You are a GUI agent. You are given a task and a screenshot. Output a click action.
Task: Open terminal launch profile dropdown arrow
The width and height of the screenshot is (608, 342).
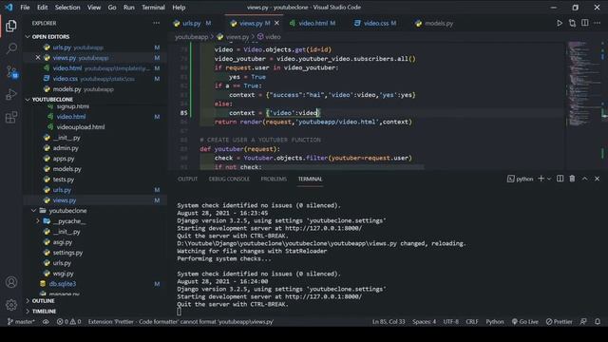[549, 179]
